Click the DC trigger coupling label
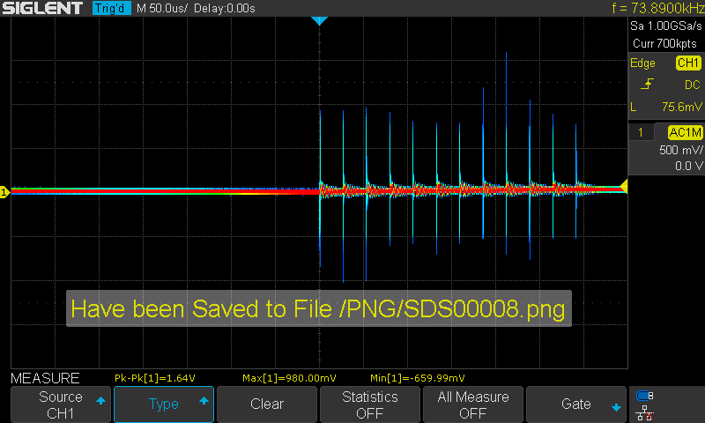Image resolution: width=705 pixels, height=423 pixels. click(x=693, y=85)
